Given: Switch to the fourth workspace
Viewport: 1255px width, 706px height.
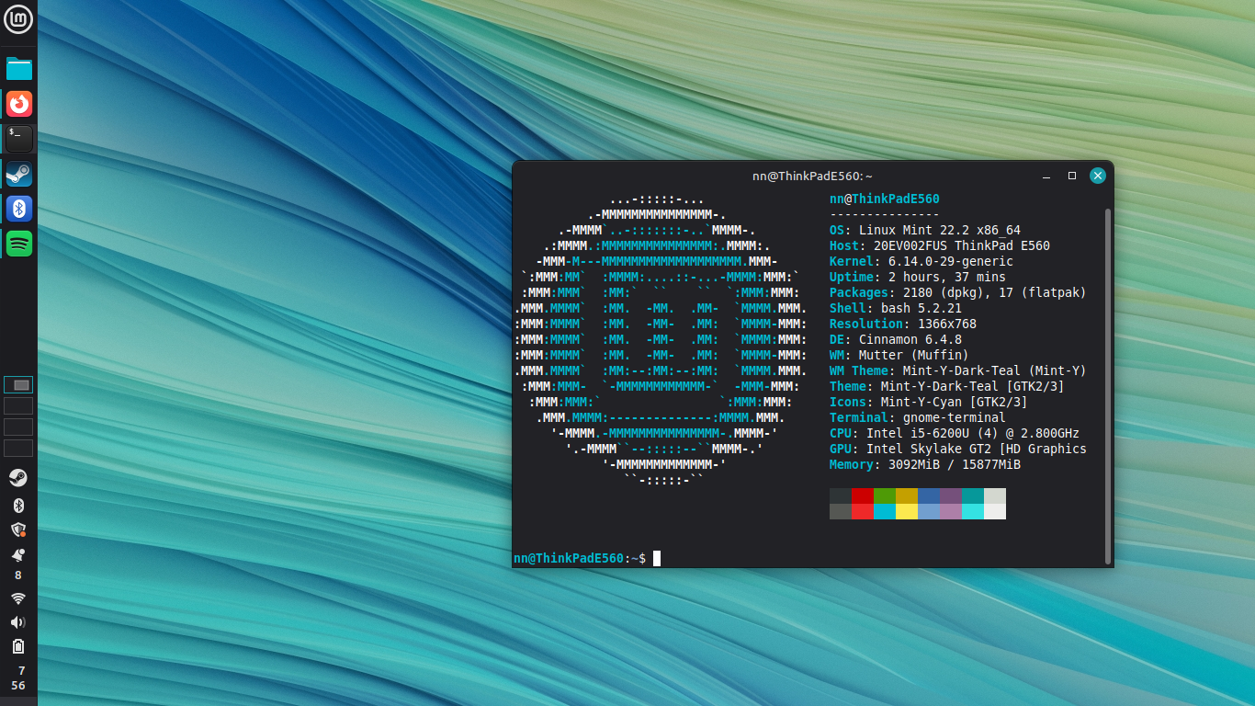Looking at the screenshot, I should [x=18, y=449].
